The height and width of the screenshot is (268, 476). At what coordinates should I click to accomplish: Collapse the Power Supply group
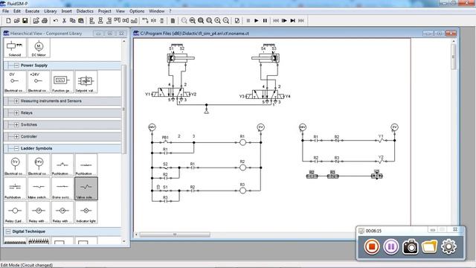[16, 66]
